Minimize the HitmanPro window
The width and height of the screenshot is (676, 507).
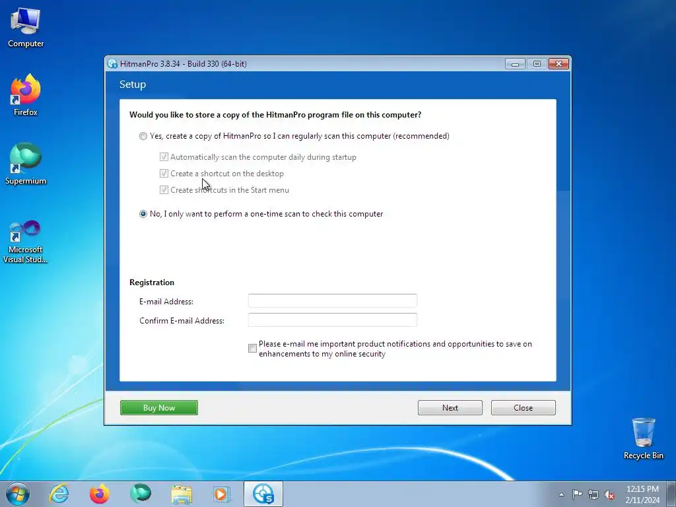[x=515, y=64]
